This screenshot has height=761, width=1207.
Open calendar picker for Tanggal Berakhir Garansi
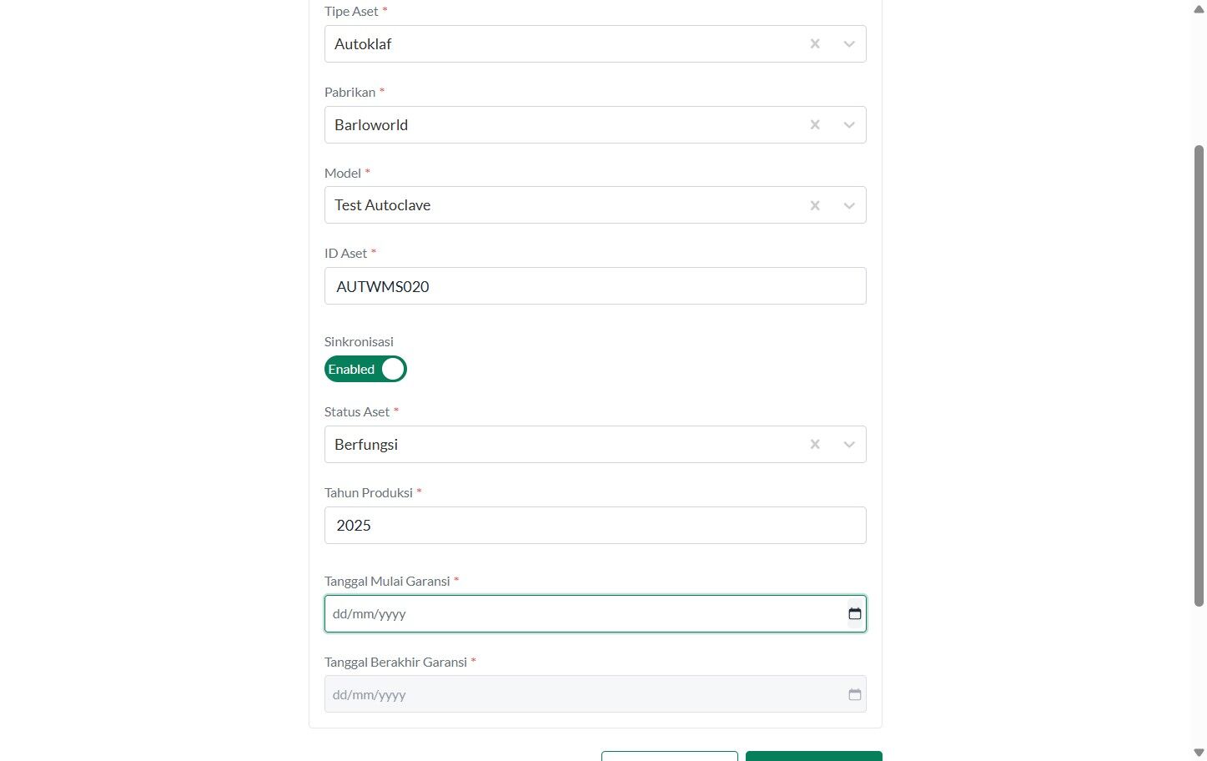[855, 695]
